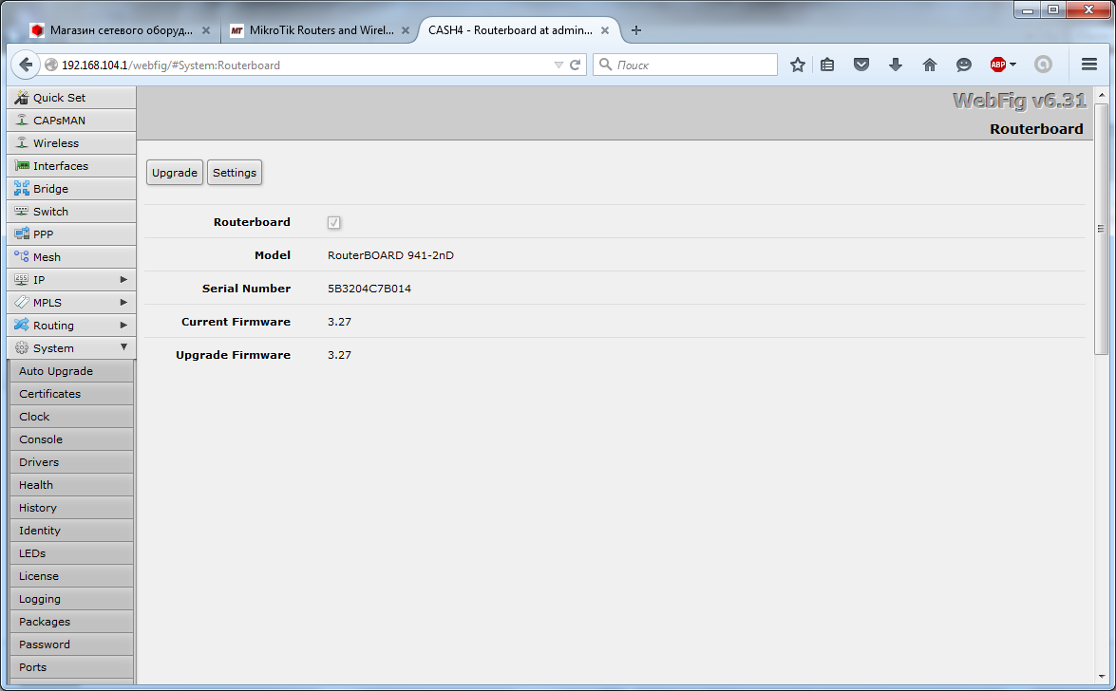Open the URL history dropdown arrow
This screenshot has width=1116, height=691.
click(x=558, y=65)
